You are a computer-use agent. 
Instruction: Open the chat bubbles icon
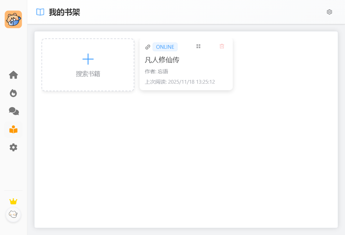[13, 111]
